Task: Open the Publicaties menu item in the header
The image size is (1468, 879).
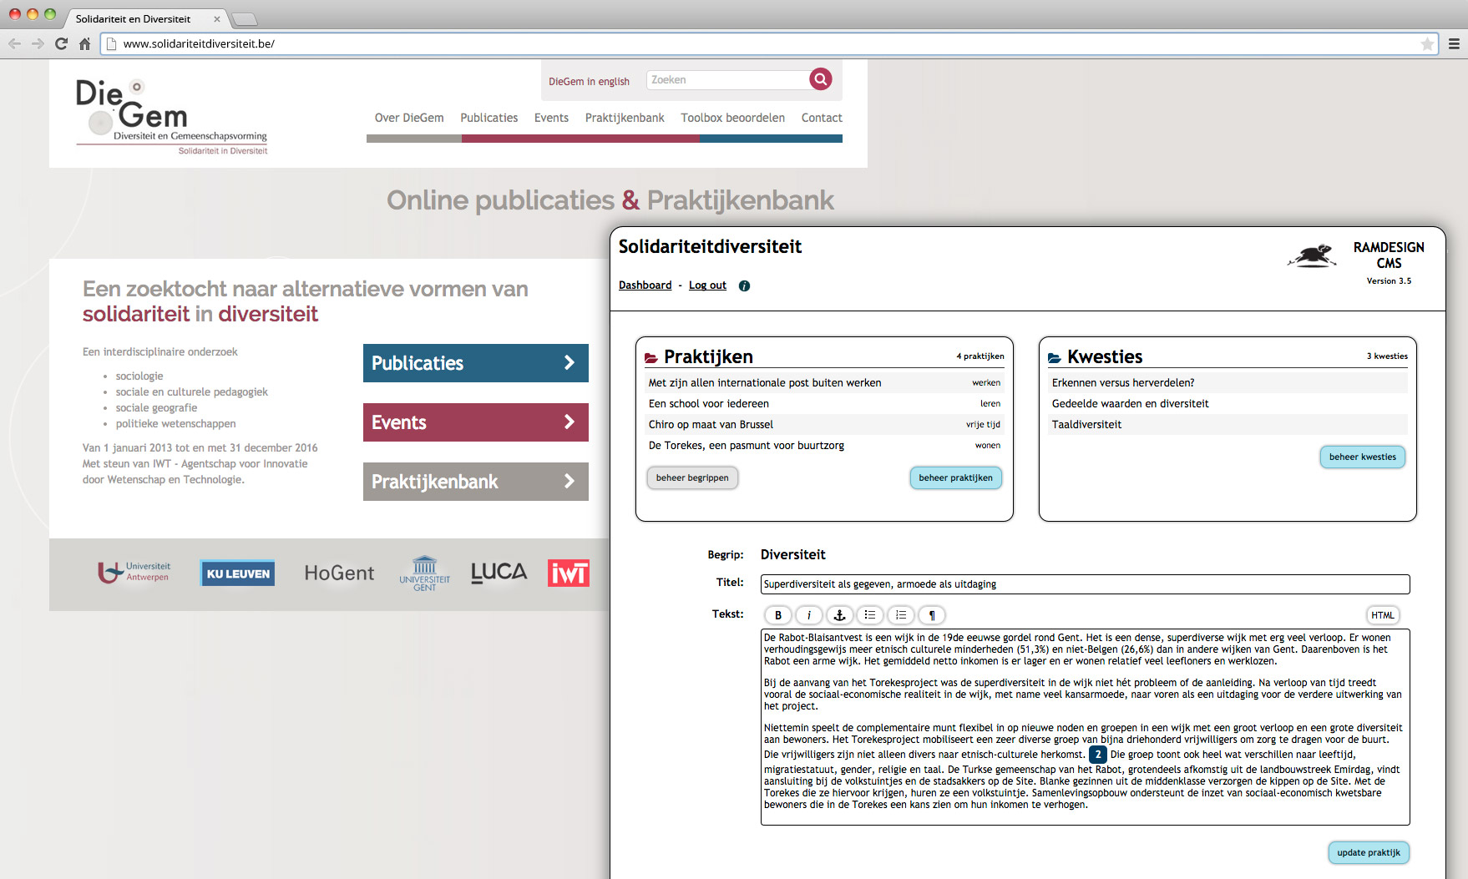Action: [x=489, y=118]
